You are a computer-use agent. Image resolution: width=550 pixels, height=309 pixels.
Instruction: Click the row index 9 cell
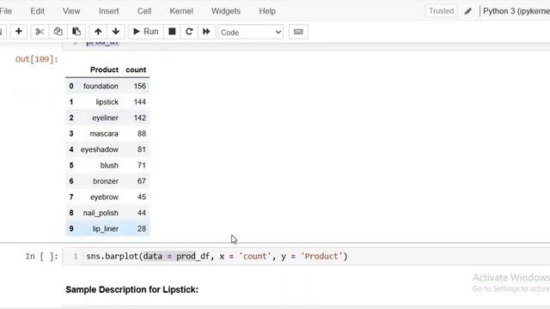pyautogui.click(x=71, y=229)
